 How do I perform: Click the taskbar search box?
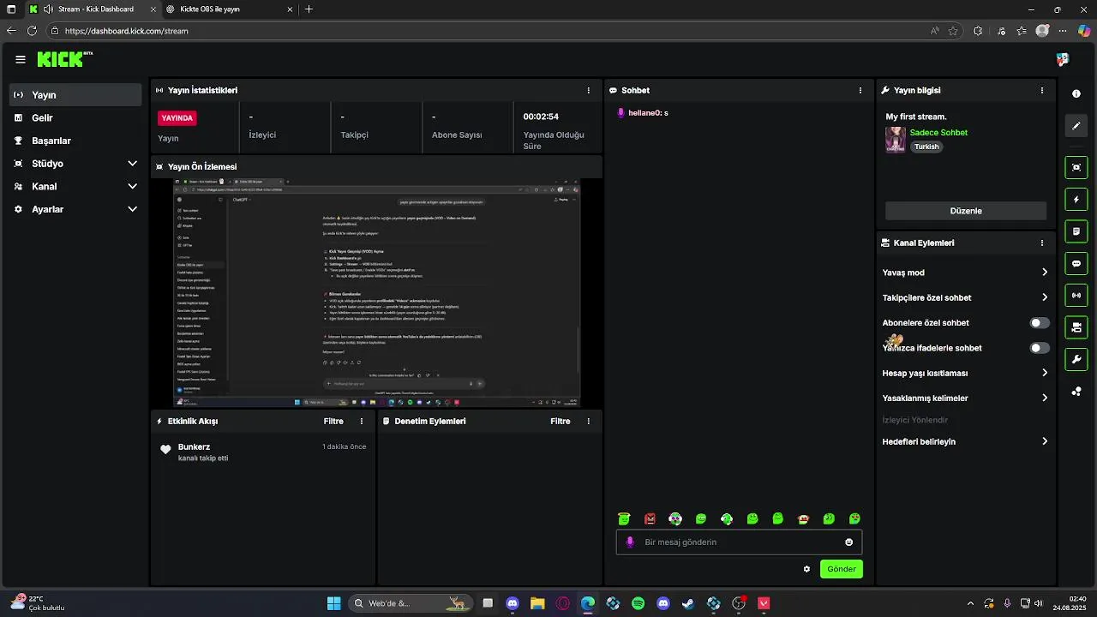tap(411, 603)
